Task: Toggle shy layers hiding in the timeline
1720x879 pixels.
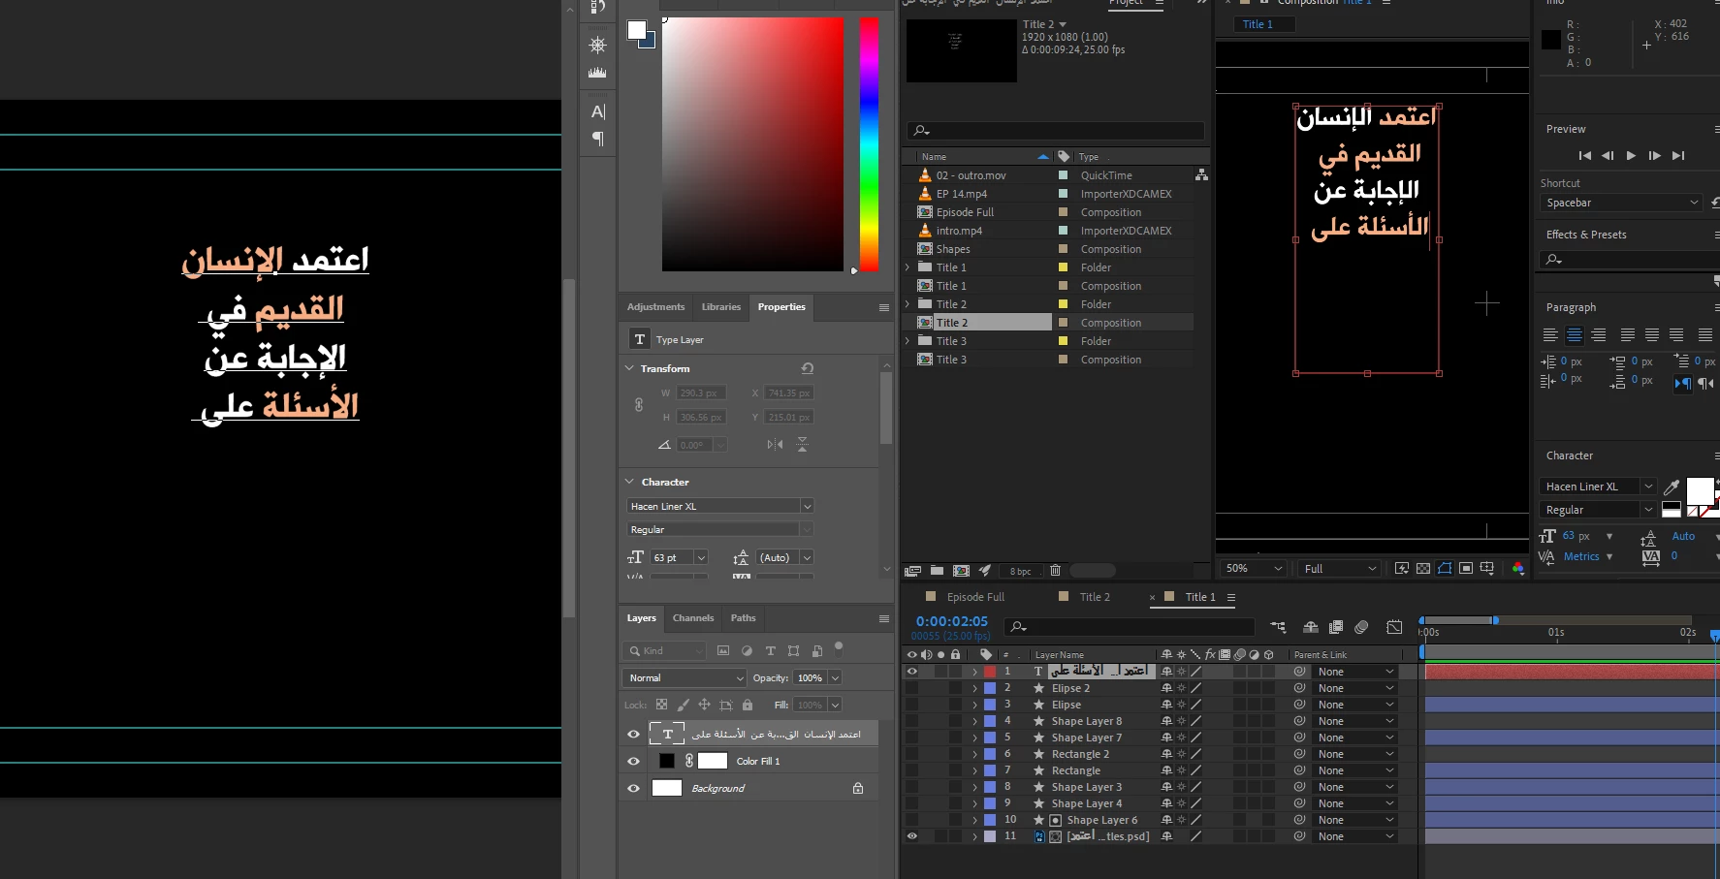Action: coord(1310,627)
